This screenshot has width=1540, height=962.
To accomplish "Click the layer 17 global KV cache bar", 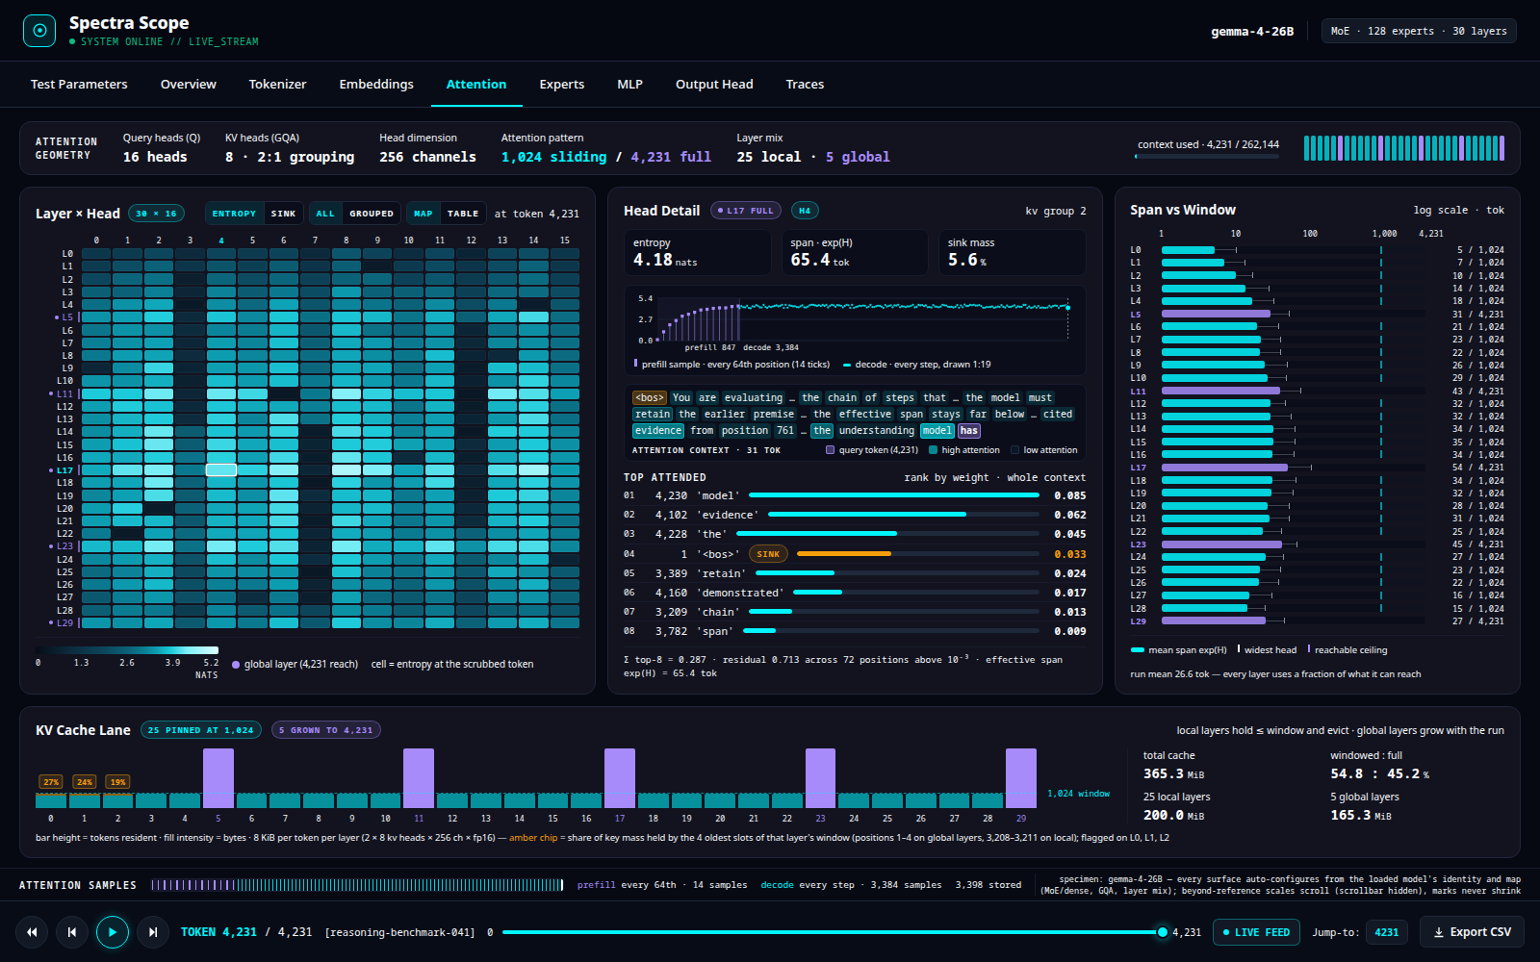I will 620,778.
